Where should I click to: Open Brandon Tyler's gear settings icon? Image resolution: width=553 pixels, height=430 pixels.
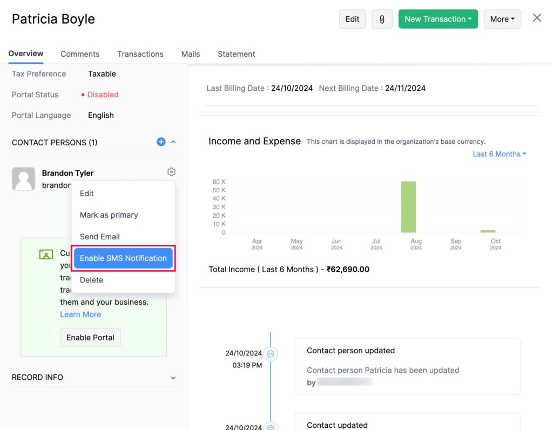tap(171, 172)
